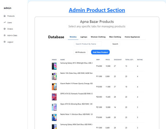
Task: Click the Products home icon in sidebar
Action: tap(5, 16)
